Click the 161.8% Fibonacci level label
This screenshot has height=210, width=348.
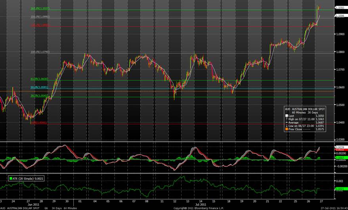[x=40, y=8]
